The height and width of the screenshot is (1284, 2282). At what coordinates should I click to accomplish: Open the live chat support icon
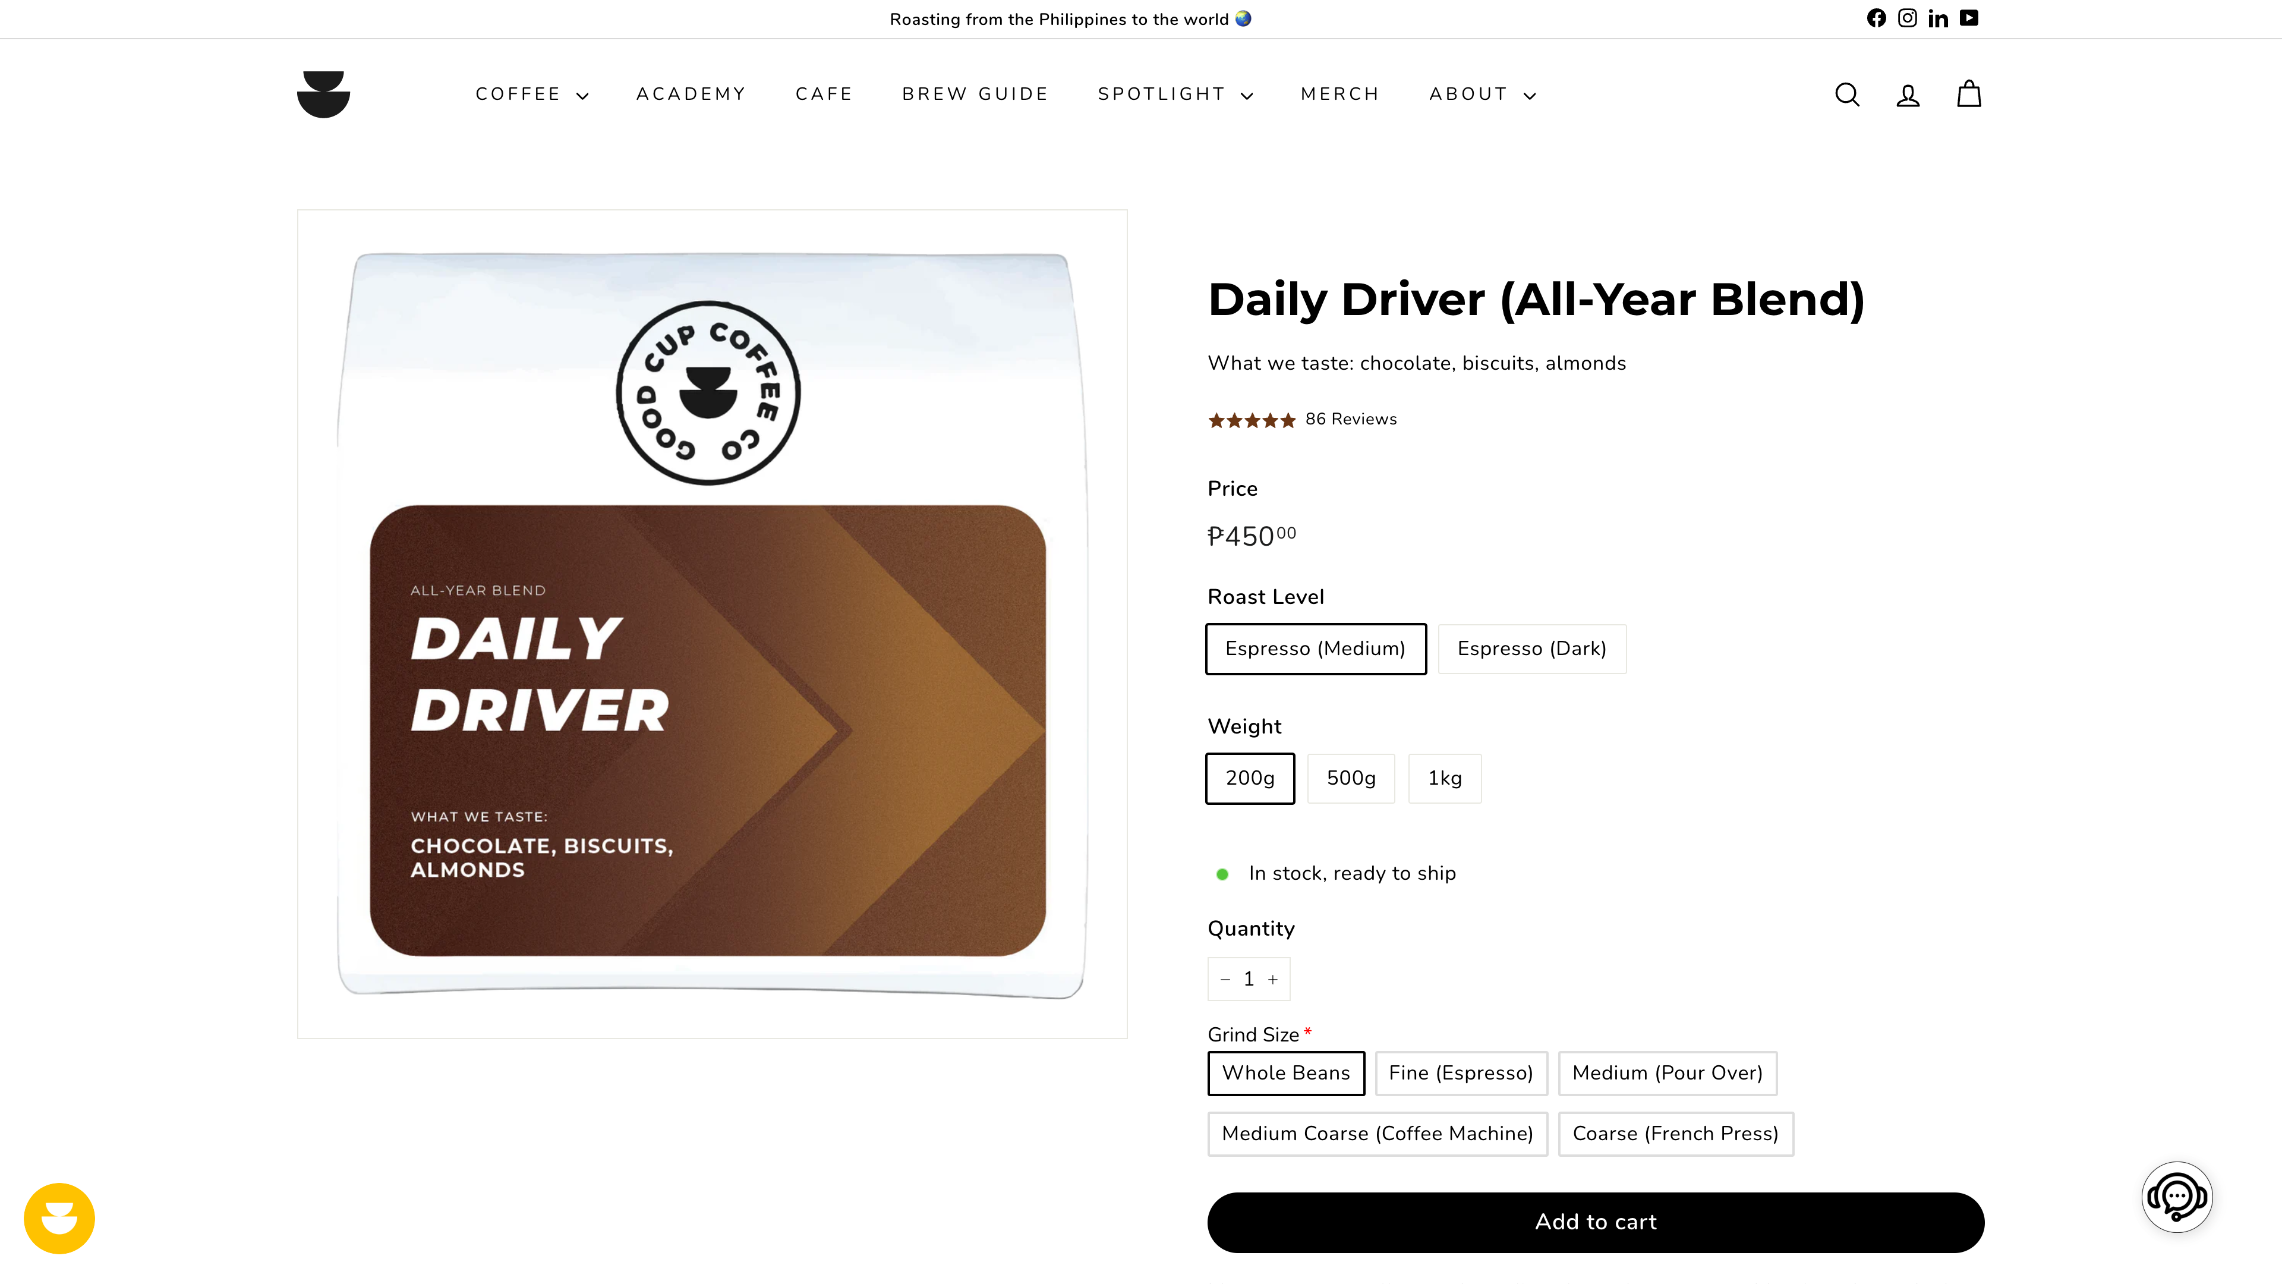(x=2177, y=1197)
